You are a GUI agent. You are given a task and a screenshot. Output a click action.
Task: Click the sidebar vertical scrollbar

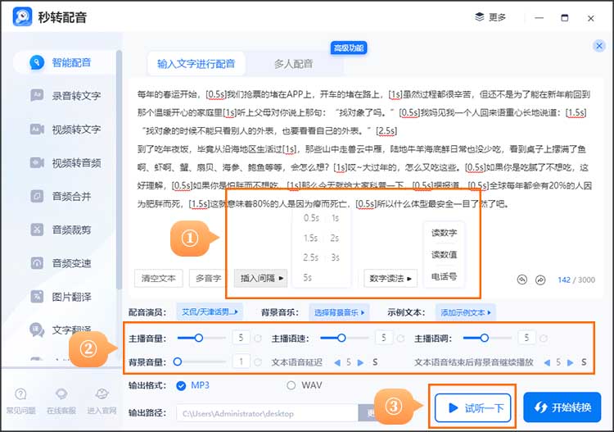pos(119,170)
